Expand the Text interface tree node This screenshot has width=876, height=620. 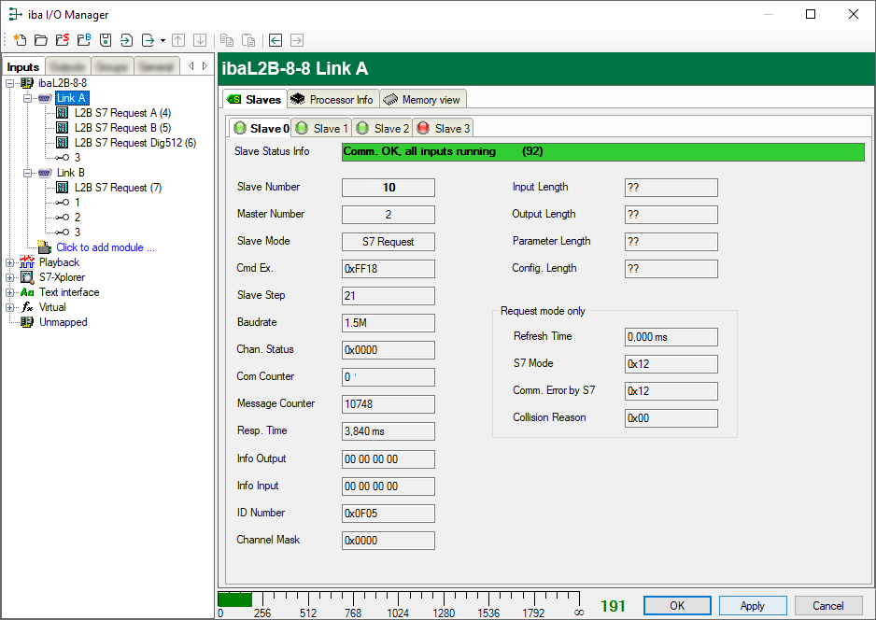click(x=10, y=292)
